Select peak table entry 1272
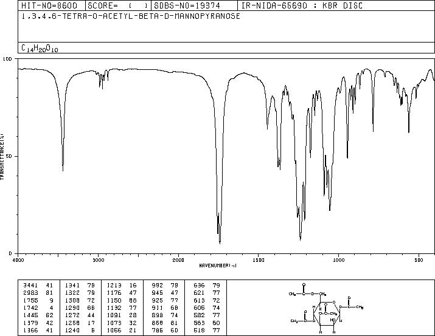This screenshot has height=336, width=435. coord(80,315)
